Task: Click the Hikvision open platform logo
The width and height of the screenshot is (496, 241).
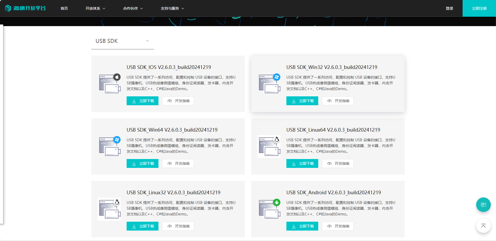Action: pos(25,8)
